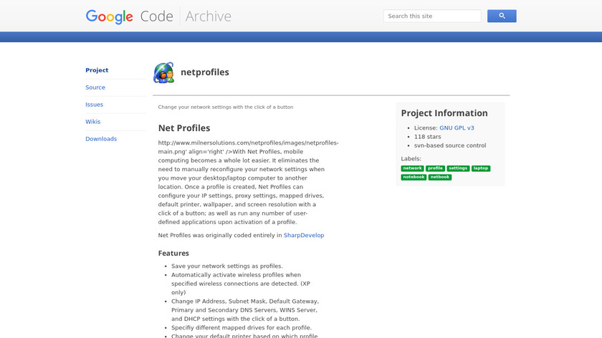Click the Google Code Archive logo
The height and width of the screenshot is (338, 602).
tap(158, 16)
